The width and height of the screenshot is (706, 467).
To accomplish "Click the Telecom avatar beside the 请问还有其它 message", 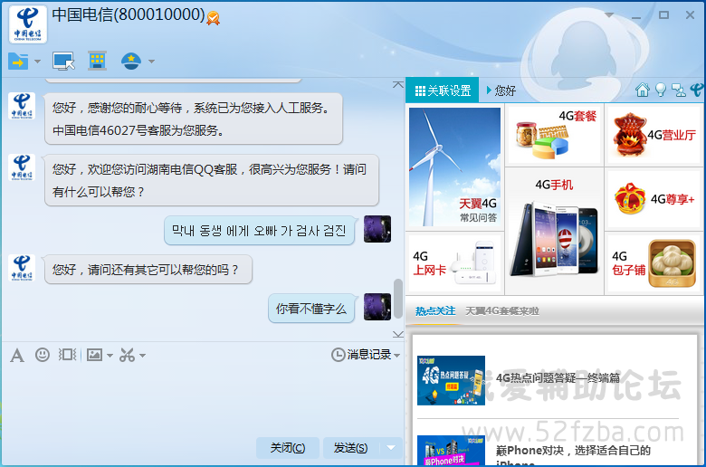I will point(22,268).
